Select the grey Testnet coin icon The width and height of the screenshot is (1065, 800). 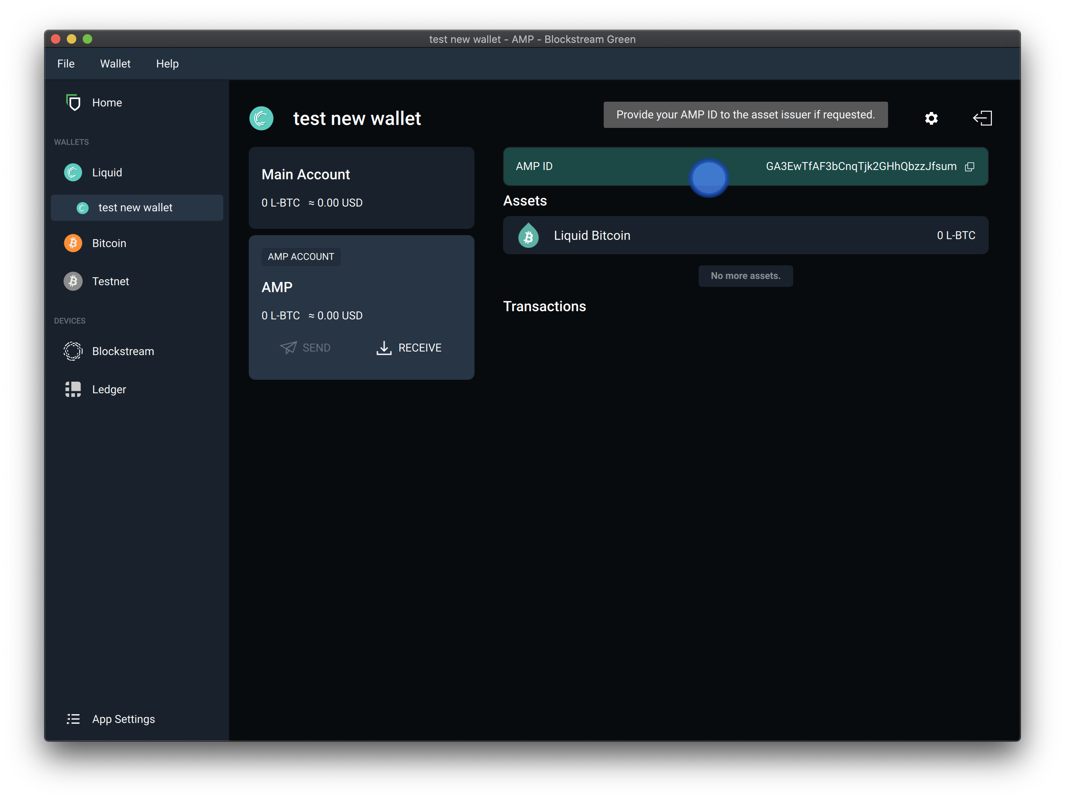tap(73, 281)
